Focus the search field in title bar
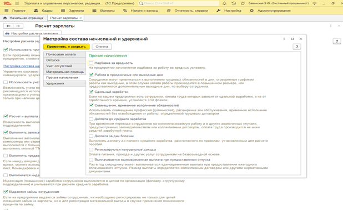 pos(179,3)
